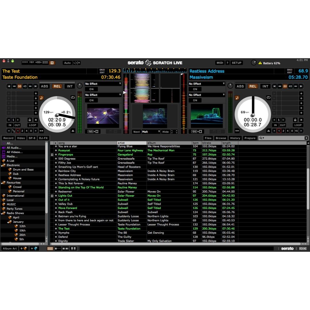The height and width of the screenshot is (310, 310).
Task: Add a new smart crate icon
Action: pos(34,249)
